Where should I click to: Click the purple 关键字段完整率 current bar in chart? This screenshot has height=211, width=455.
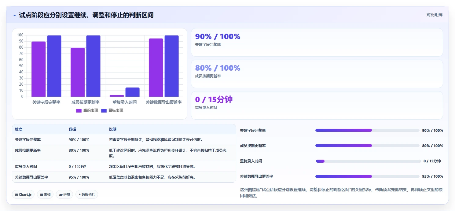[x=39, y=69]
